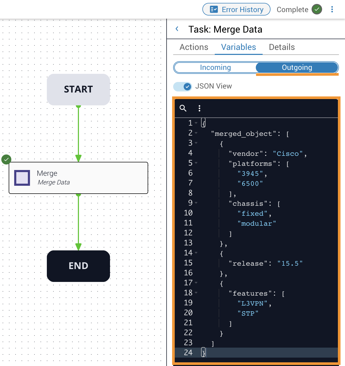Click the purple Merge task square icon
Image resolution: width=345 pixels, height=366 pixels.
(x=22, y=178)
